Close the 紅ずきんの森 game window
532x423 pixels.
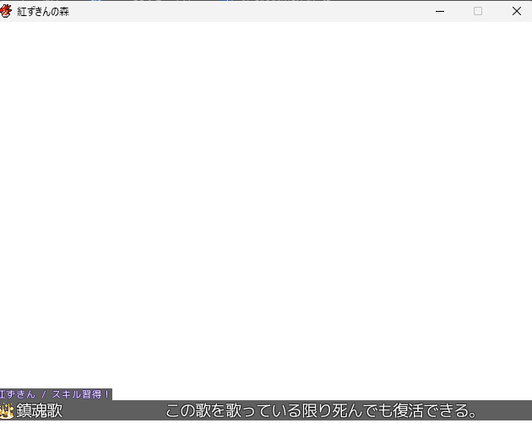[x=517, y=11]
